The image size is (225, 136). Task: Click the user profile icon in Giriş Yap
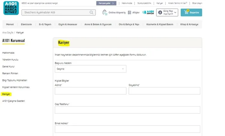click(160, 12)
